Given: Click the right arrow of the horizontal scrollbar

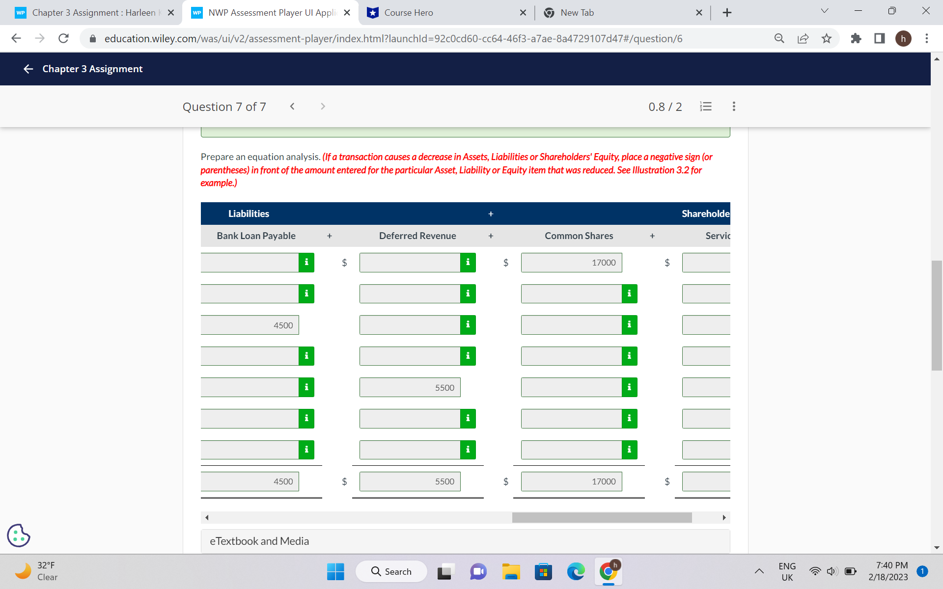Looking at the screenshot, I should coord(724,517).
